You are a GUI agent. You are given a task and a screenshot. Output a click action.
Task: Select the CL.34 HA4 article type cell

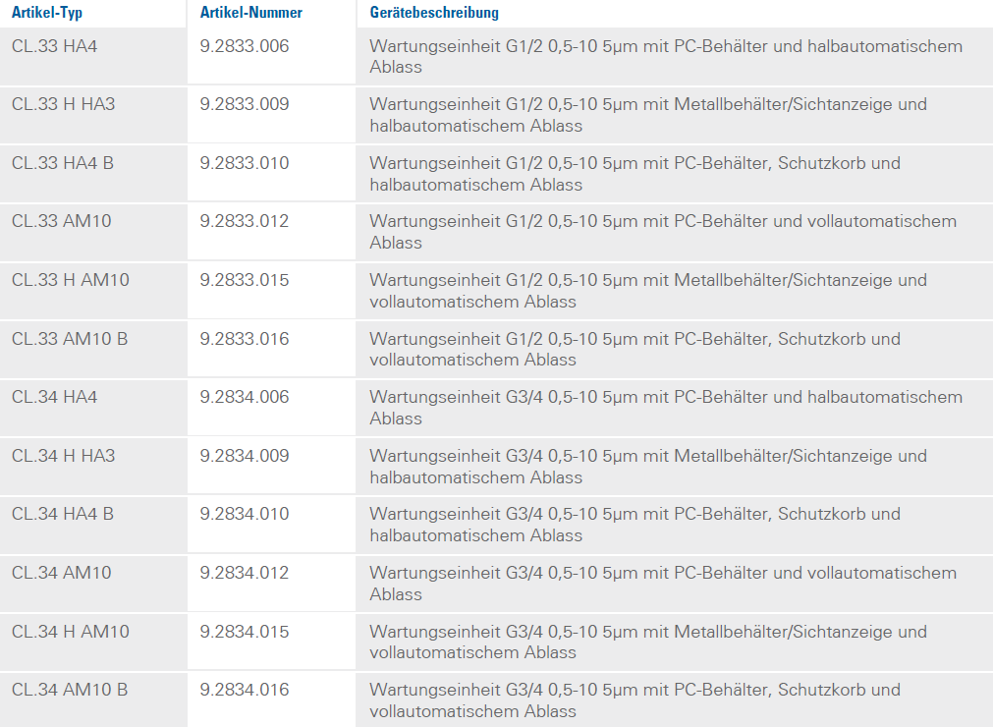54,397
